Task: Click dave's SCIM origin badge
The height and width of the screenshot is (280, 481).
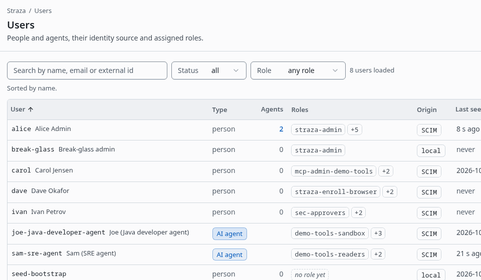Action: pos(429,192)
